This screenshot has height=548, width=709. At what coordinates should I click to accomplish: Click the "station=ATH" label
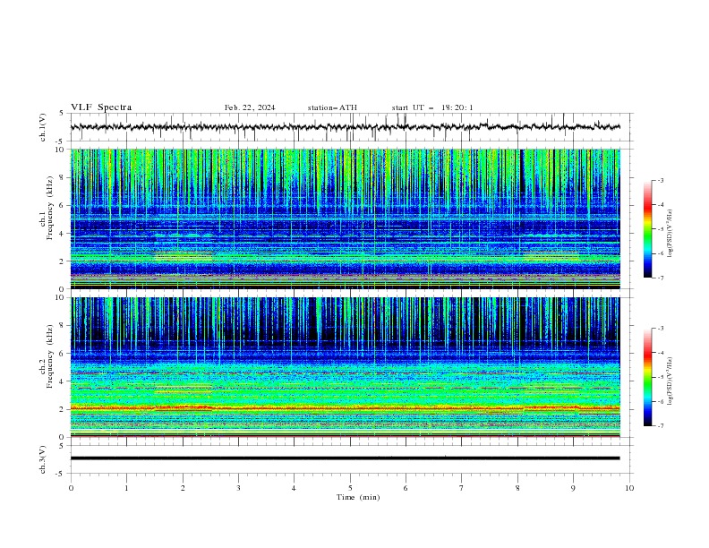332,107
